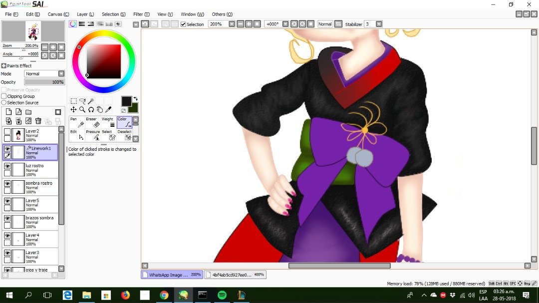Delete the selected layer with the trash icon
The image size is (539, 303).
[x=38, y=121]
